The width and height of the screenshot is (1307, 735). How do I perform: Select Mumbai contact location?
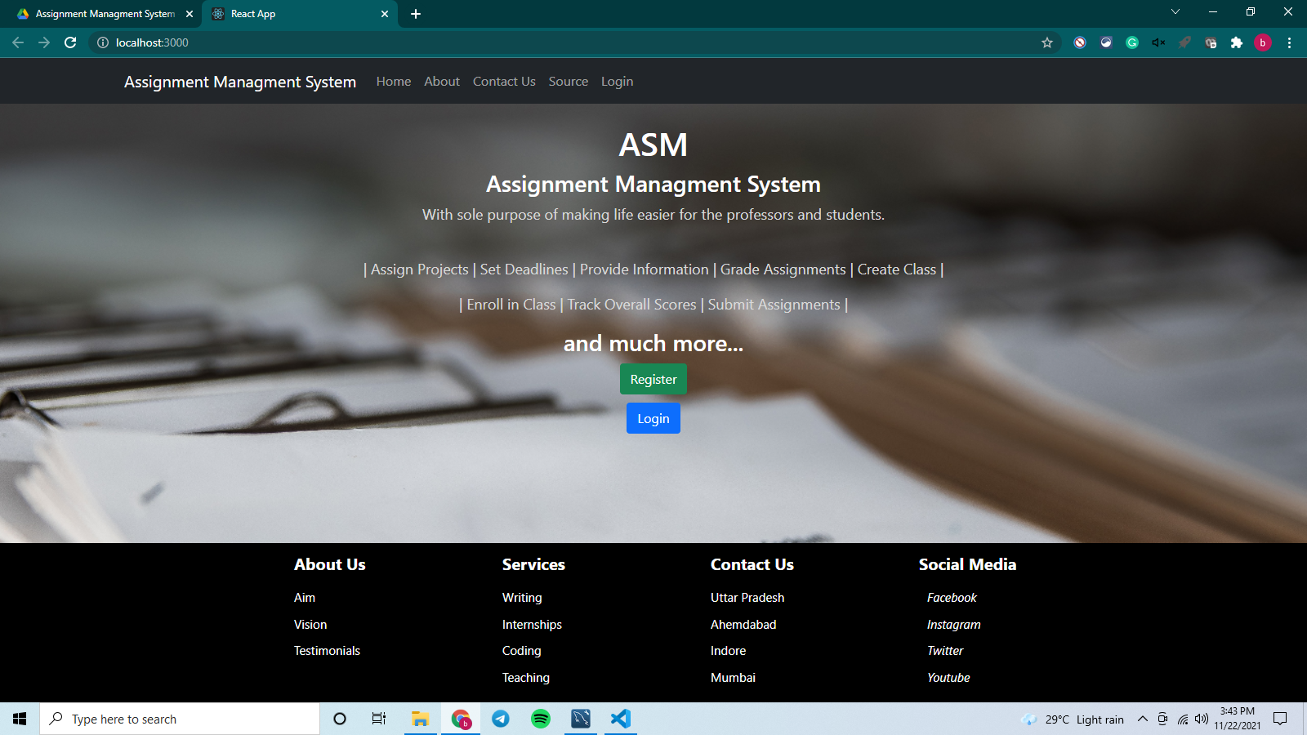(x=733, y=678)
